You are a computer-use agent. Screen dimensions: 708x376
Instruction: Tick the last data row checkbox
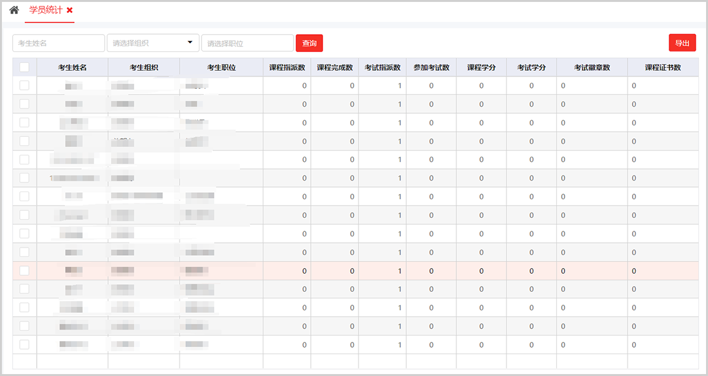coord(24,345)
